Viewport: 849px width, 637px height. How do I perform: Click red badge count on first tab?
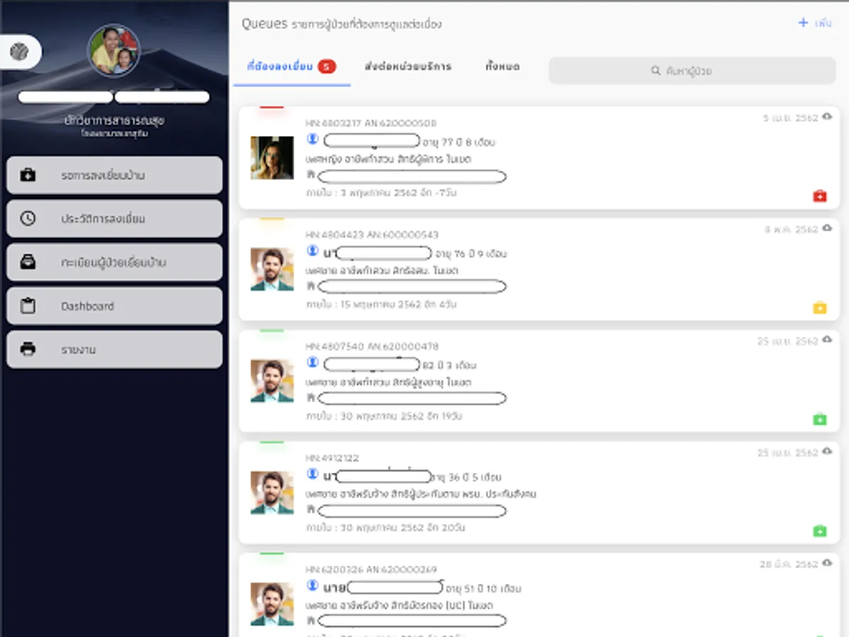pyautogui.click(x=327, y=67)
